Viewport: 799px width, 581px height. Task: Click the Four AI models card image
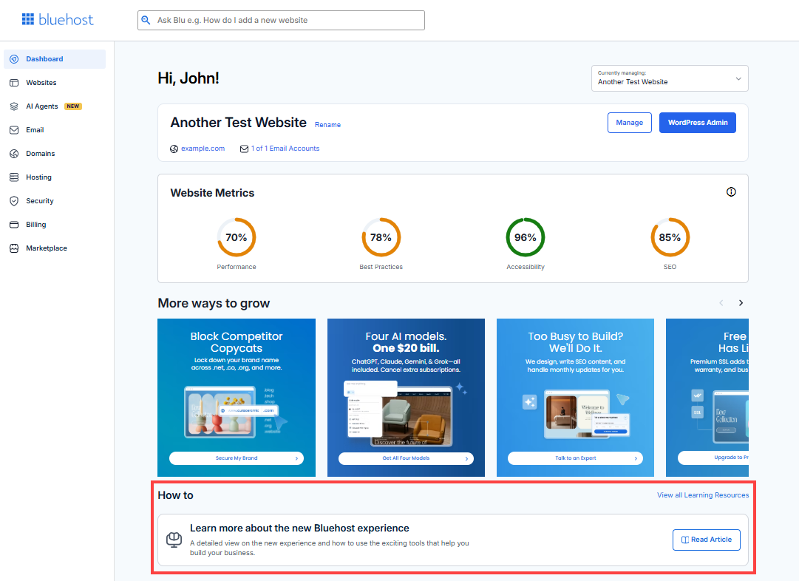click(406, 413)
